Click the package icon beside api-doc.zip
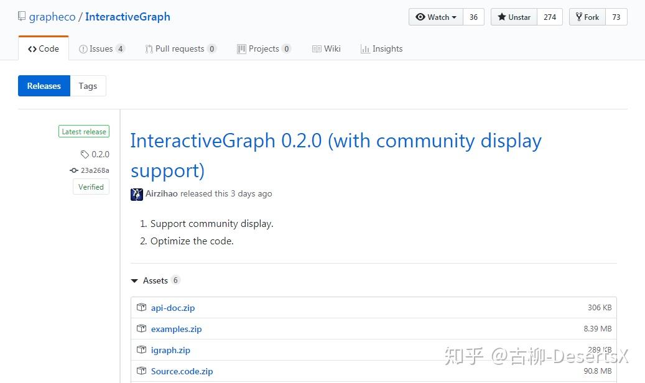Viewport: 645px width, 383px height. pyautogui.click(x=142, y=307)
